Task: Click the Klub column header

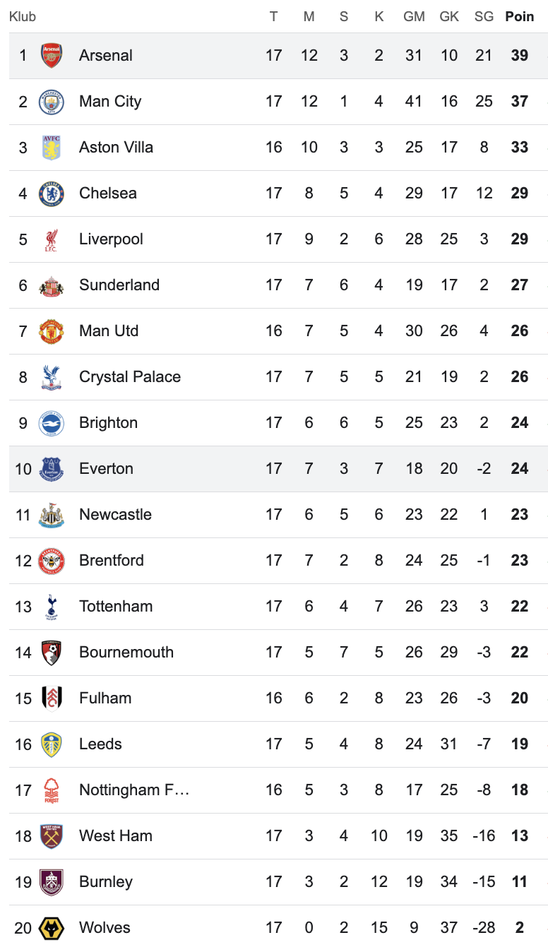Action: point(23,16)
